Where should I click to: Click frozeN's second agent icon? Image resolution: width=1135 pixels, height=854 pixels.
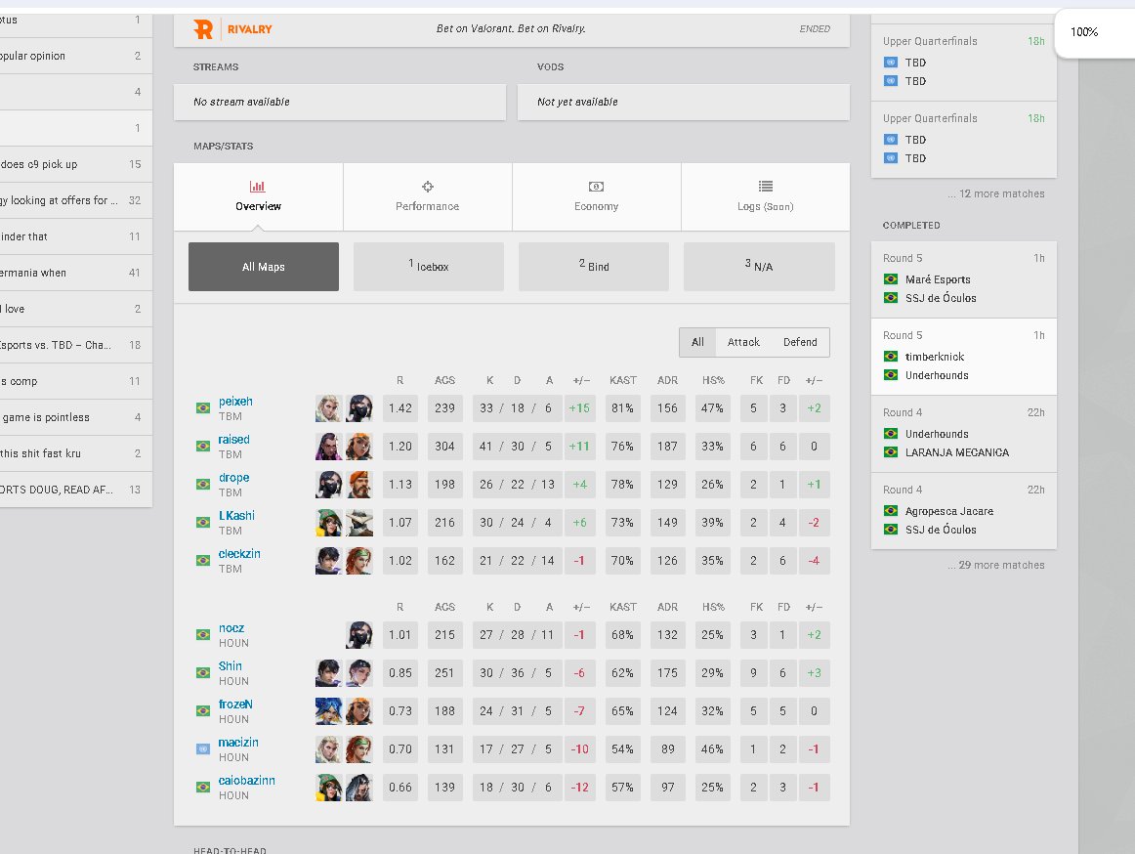359,711
